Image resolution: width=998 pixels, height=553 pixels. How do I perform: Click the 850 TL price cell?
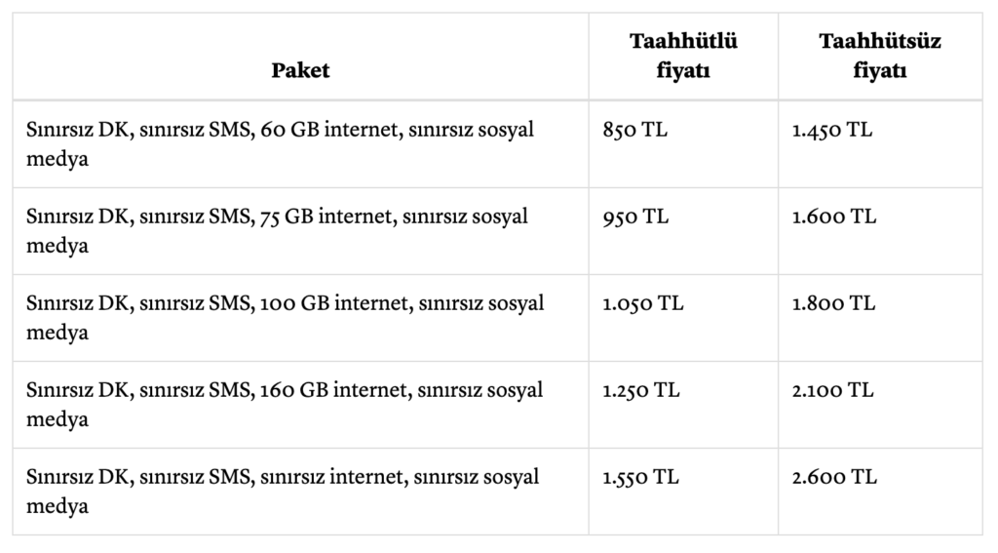click(x=635, y=130)
